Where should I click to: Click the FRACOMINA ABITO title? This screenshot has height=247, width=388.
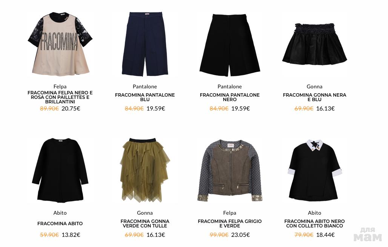pyautogui.click(x=60, y=224)
